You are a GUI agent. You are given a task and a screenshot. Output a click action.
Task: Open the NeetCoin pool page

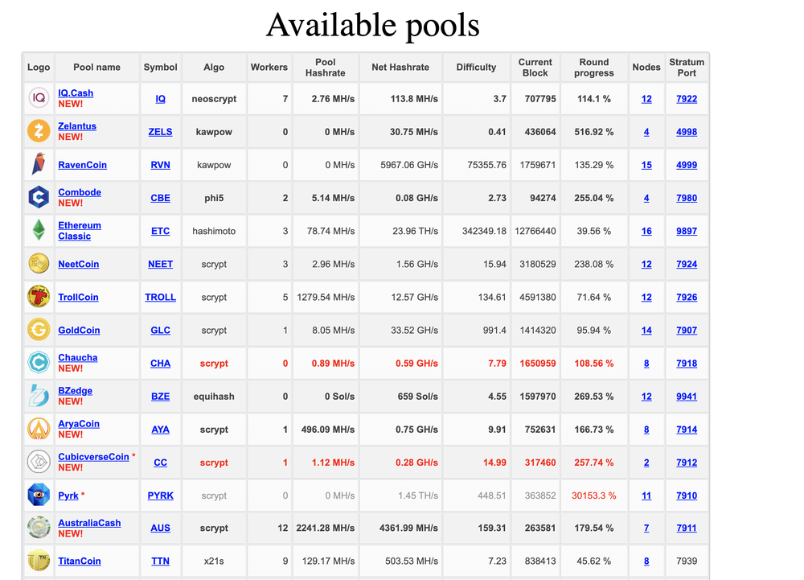(79, 264)
